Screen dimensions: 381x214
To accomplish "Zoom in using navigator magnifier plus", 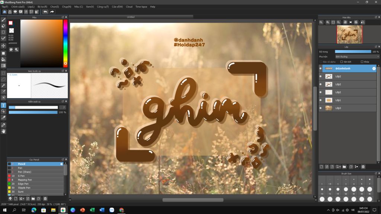I will coord(328,22).
